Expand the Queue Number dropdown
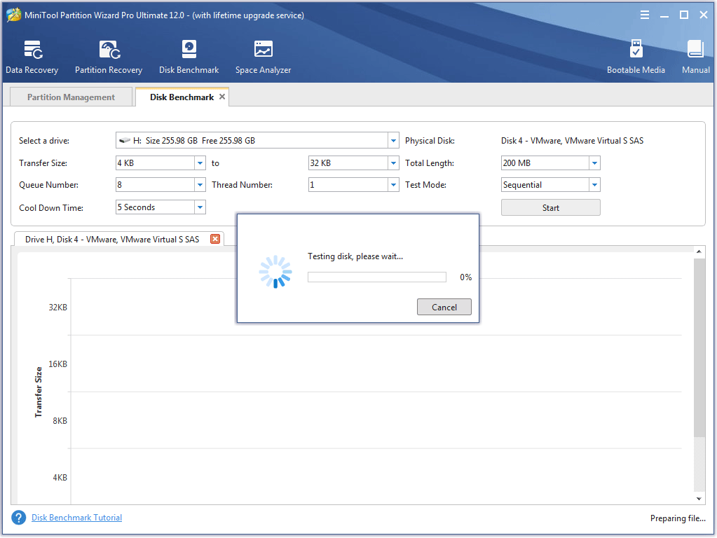The image size is (717, 538). coord(200,185)
